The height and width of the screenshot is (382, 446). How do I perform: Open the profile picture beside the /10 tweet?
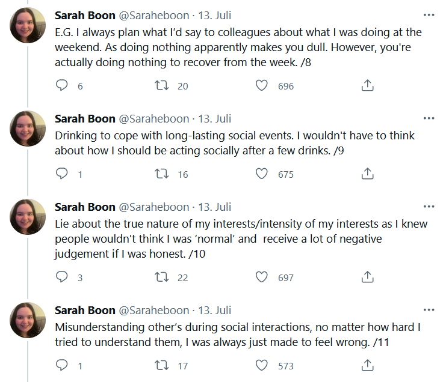[x=28, y=217]
